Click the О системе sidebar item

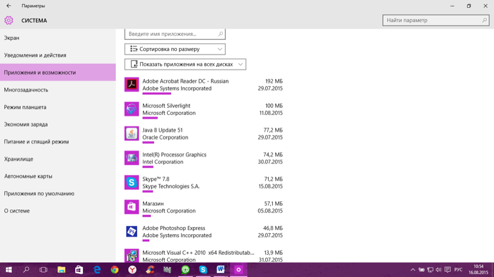pos(17,211)
